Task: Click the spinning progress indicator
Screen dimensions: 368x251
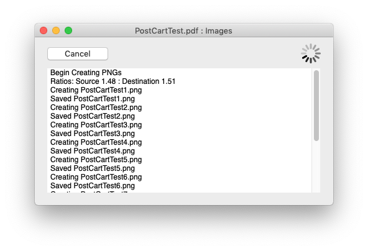Action: pyautogui.click(x=311, y=53)
